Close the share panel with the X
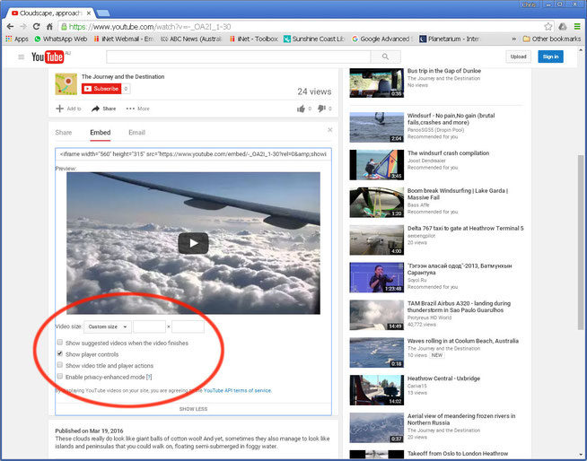 329,130
